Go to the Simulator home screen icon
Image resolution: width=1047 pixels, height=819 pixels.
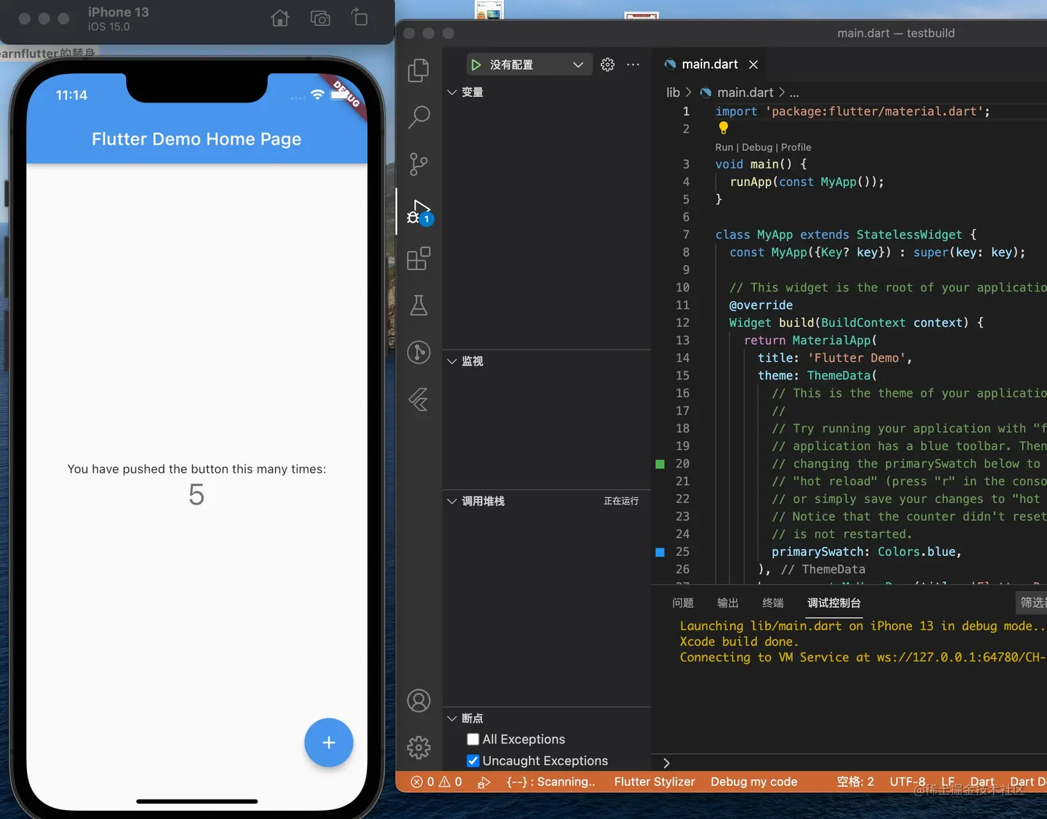(280, 18)
